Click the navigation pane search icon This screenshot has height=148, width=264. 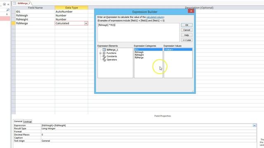8,10
